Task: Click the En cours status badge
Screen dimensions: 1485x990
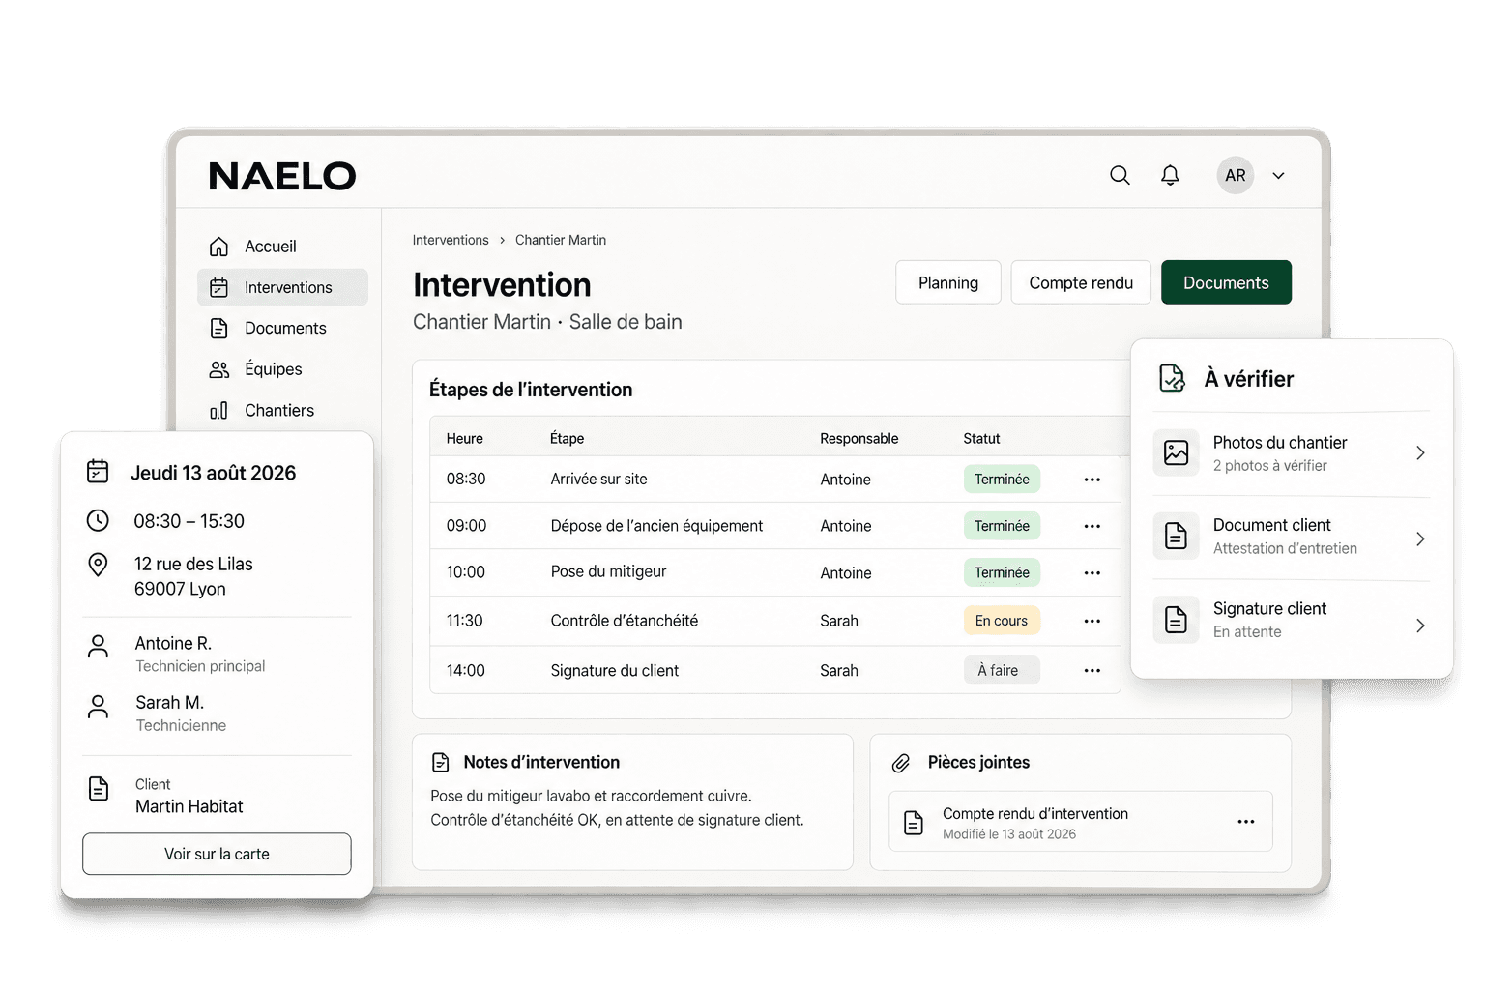Action: (1002, 621)
